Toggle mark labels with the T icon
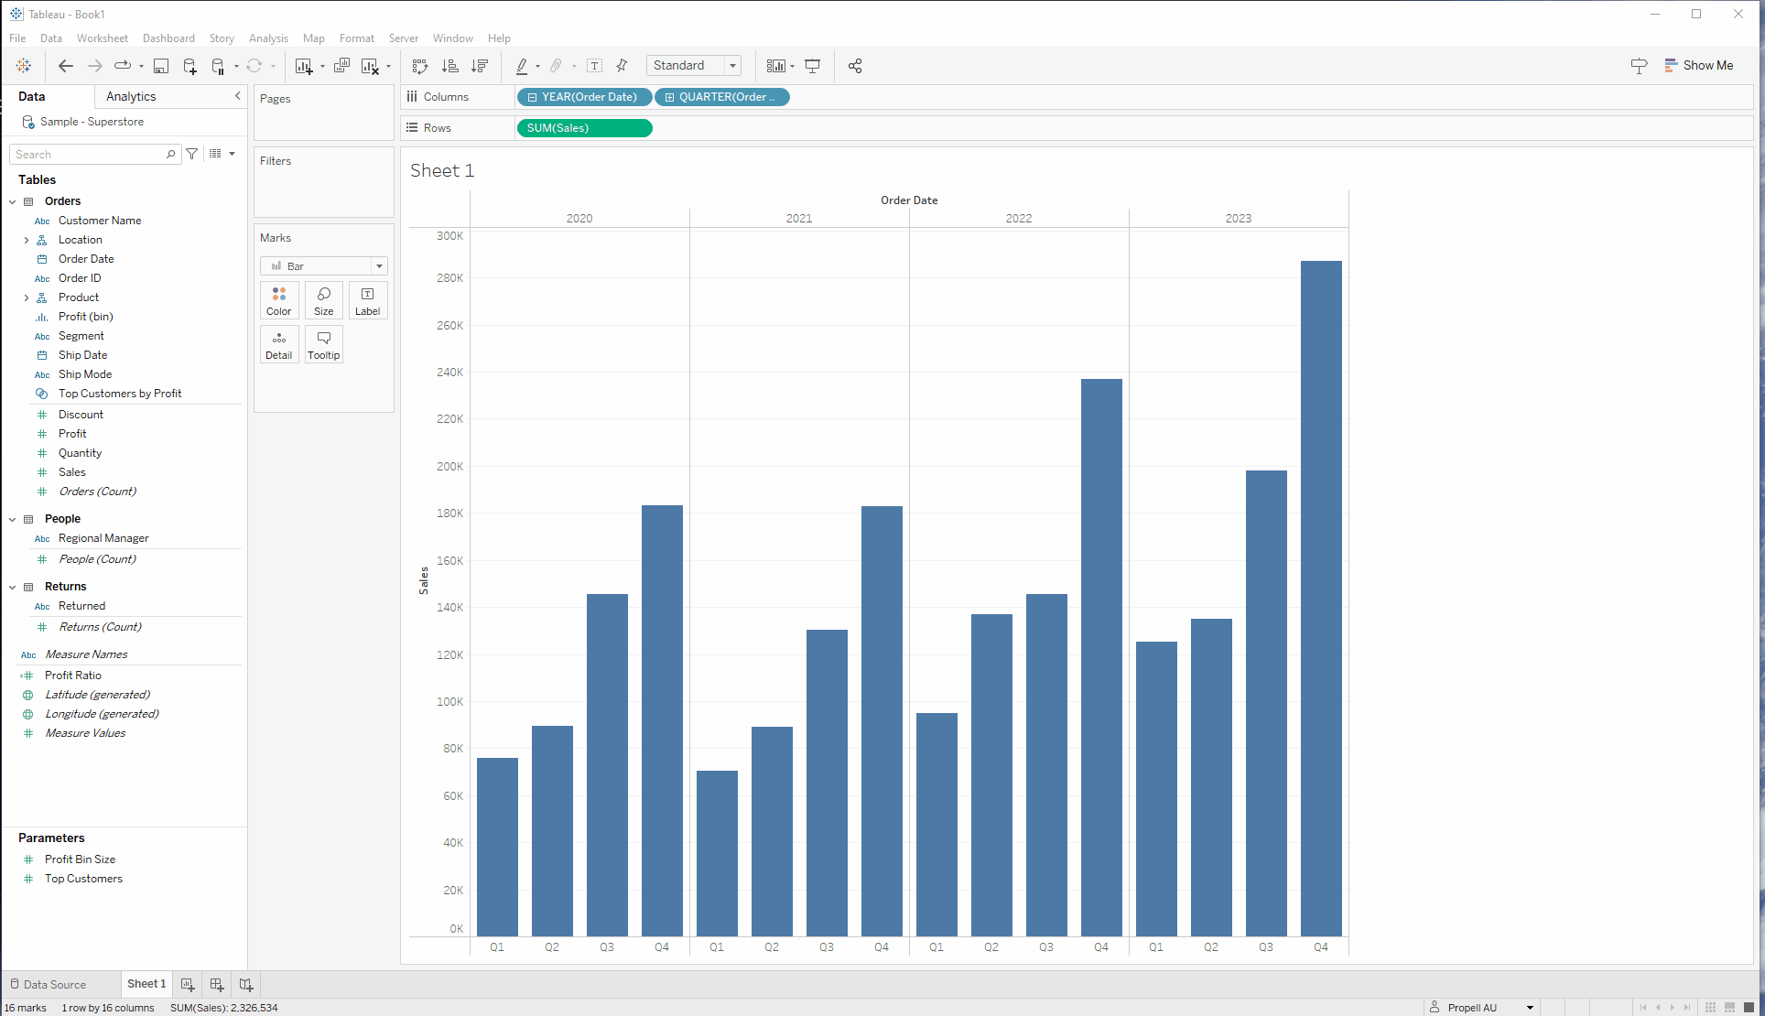Screen dimensions: 1765x1016 coord(594,66)
